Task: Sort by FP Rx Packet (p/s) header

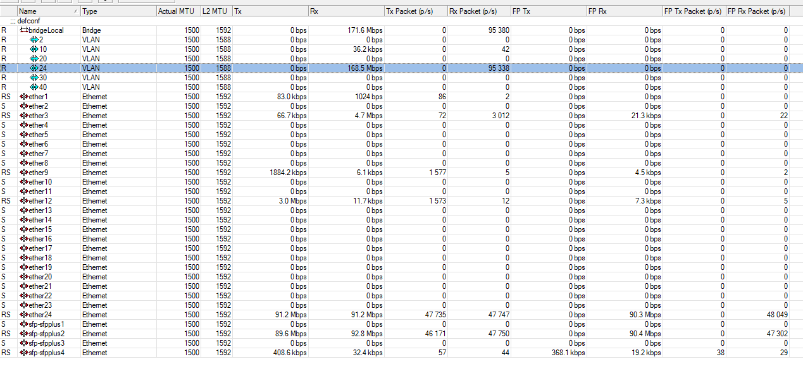Action: click(x=757, y=11)
